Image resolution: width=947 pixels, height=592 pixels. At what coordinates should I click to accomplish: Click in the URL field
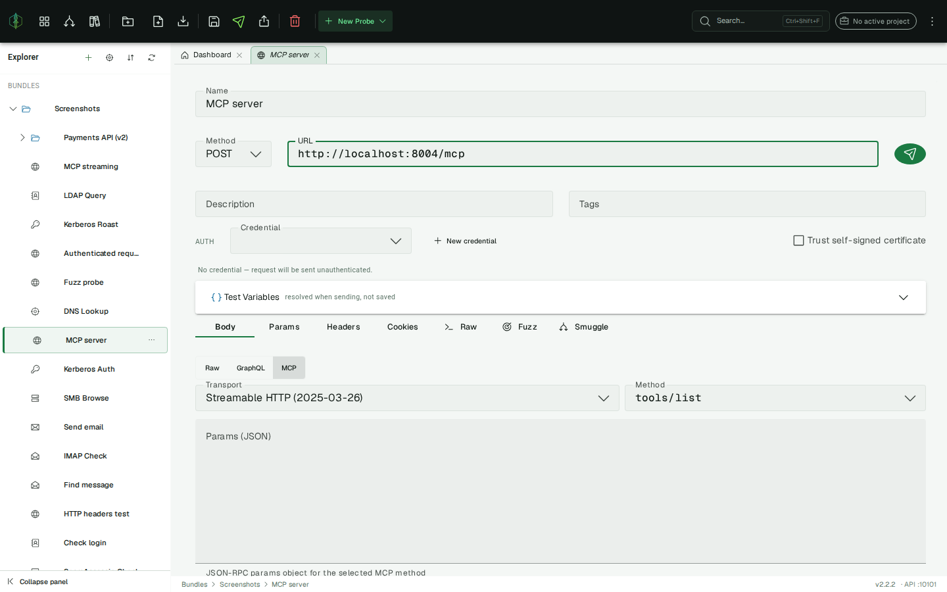click(x=583, y=154)
